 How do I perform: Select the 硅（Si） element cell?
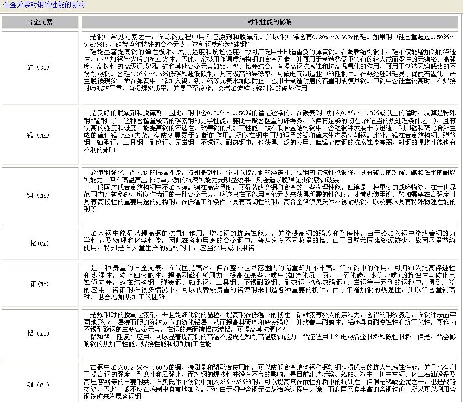(x=40, y=68)
